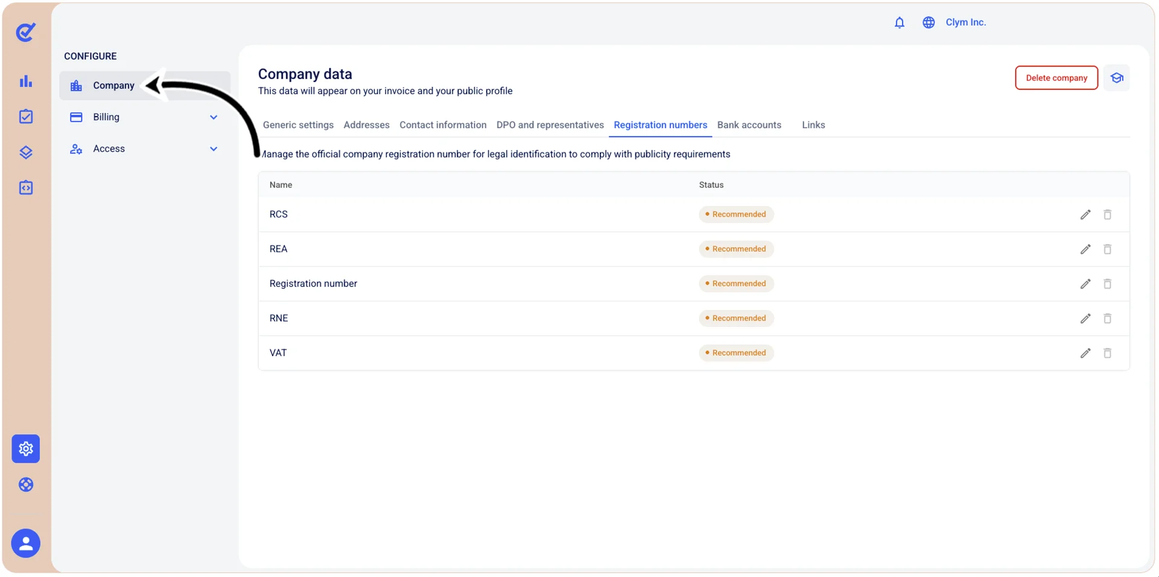Switch to the Contact information tab

(443, 125)
